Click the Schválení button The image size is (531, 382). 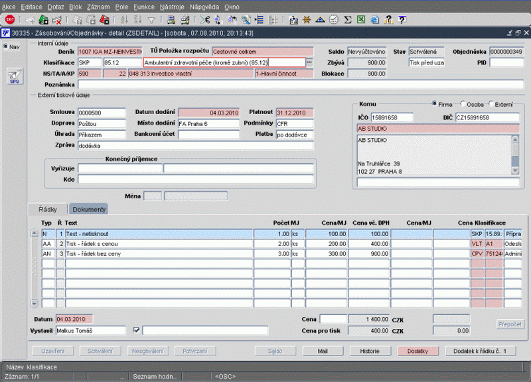(100, 351)
